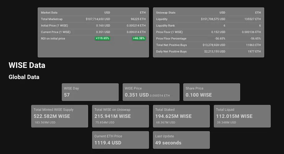Select the '49 seconds' update time
The height and width of the screenshot is (154, 284).
[x=168, y=143]
